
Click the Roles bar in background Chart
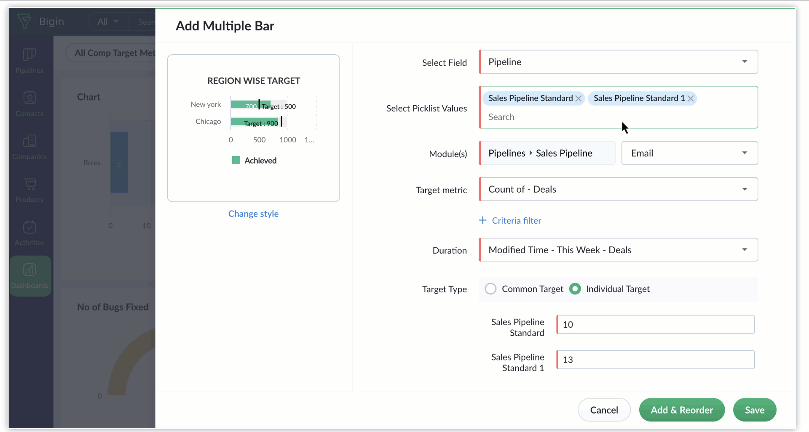(119, 162)
